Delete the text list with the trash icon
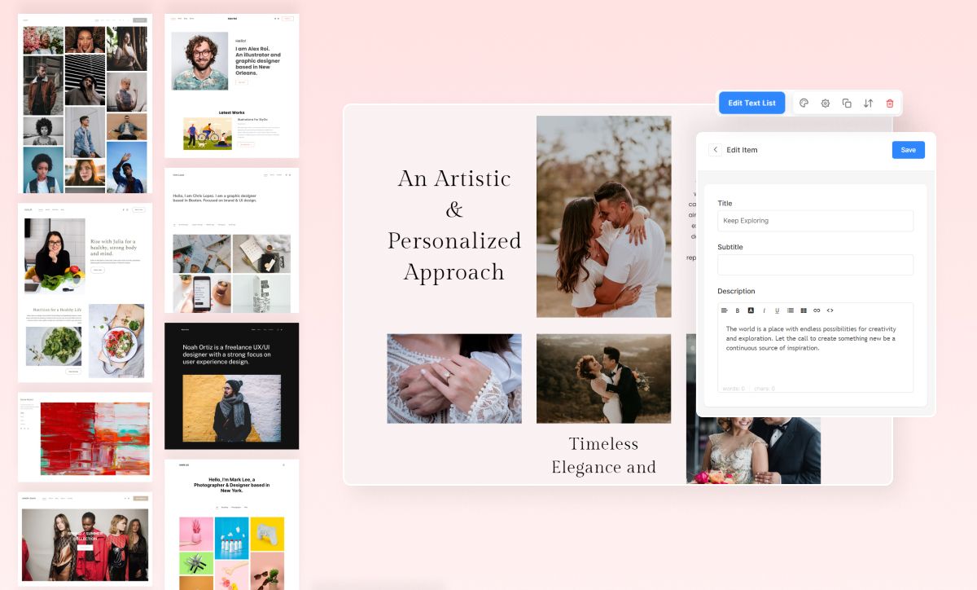The image size is (977, 590). [x=889, y=103]
